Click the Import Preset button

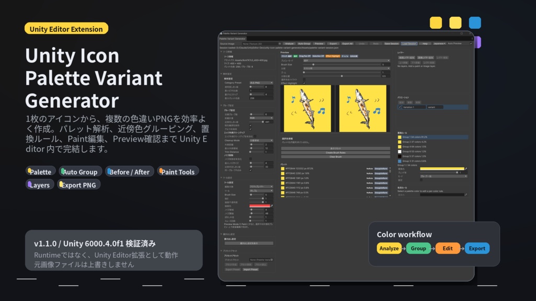pos(251,270)
